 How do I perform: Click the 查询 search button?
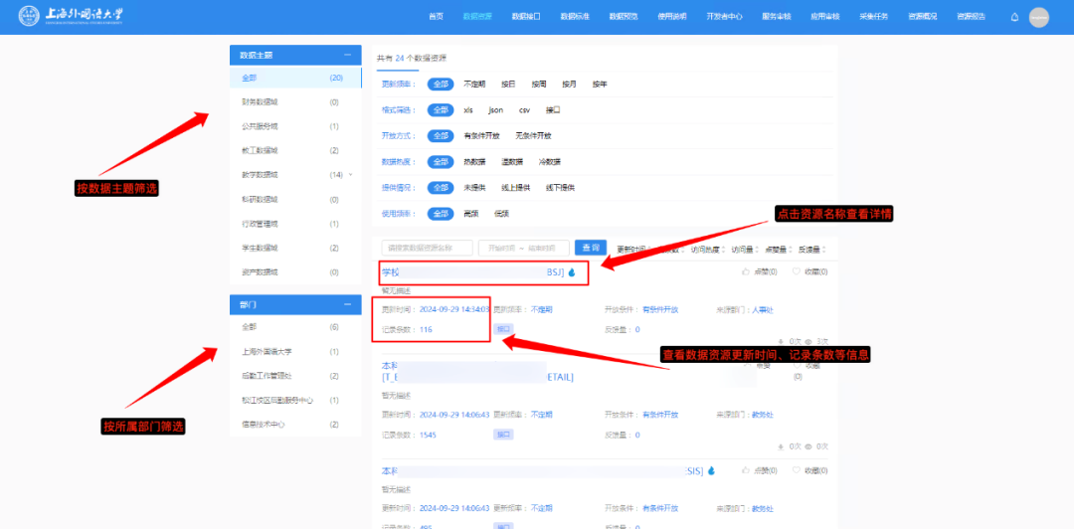point(591,248)
